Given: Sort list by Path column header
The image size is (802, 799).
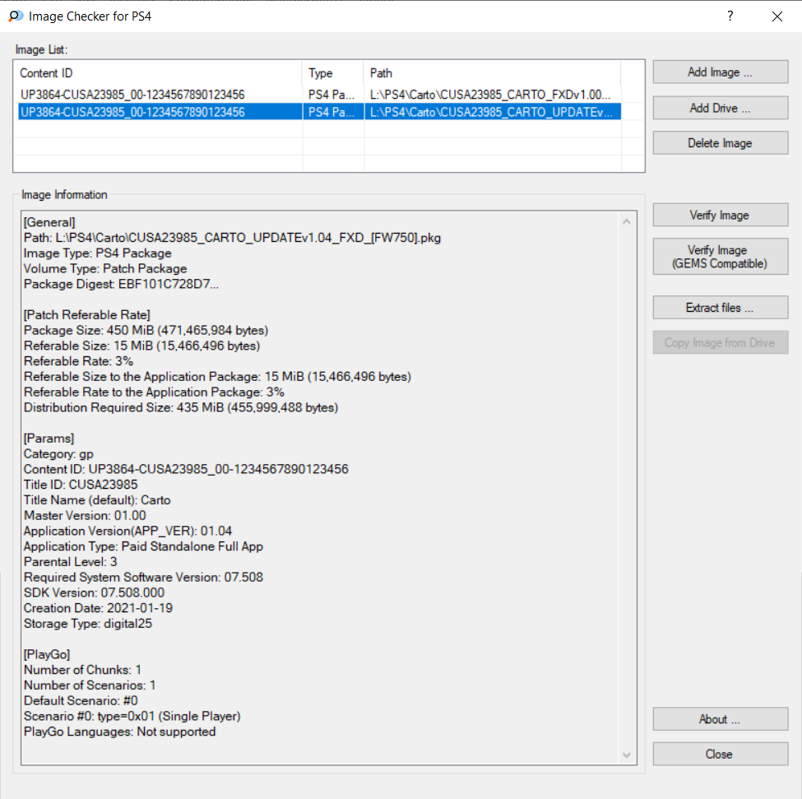Looking at the screenshot, I should click(492, 73).
